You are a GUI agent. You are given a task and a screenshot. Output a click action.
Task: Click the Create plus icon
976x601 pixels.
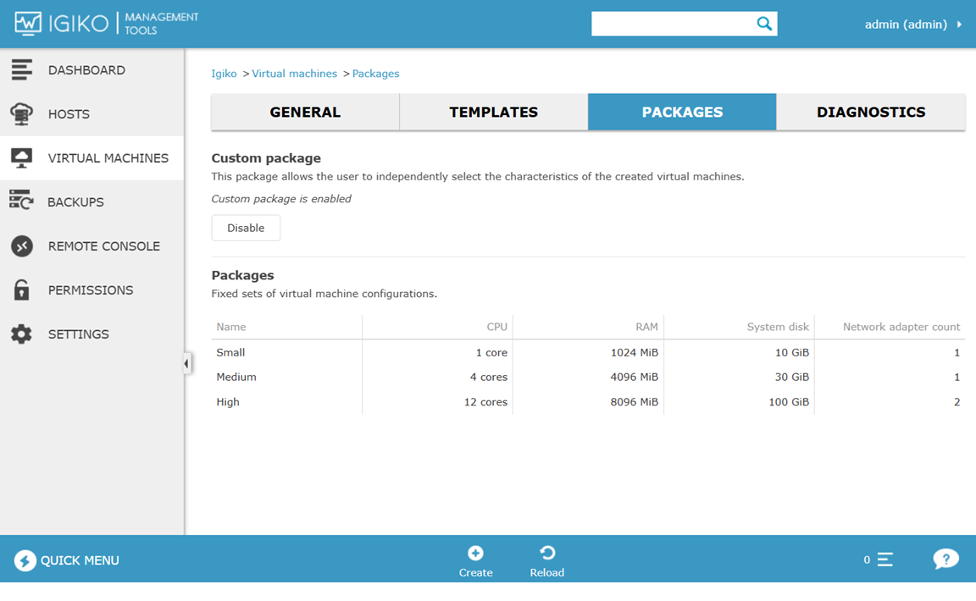pos(475,554)
